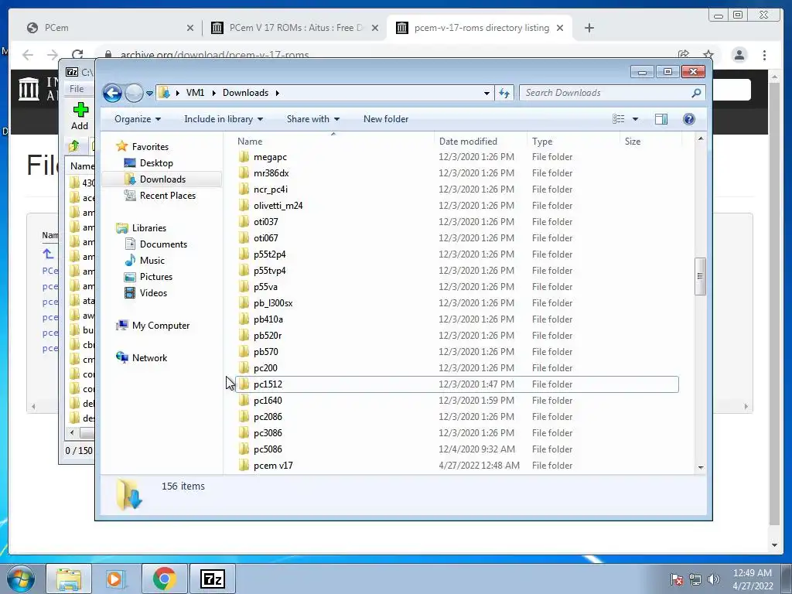Open Pictures library

155,277
